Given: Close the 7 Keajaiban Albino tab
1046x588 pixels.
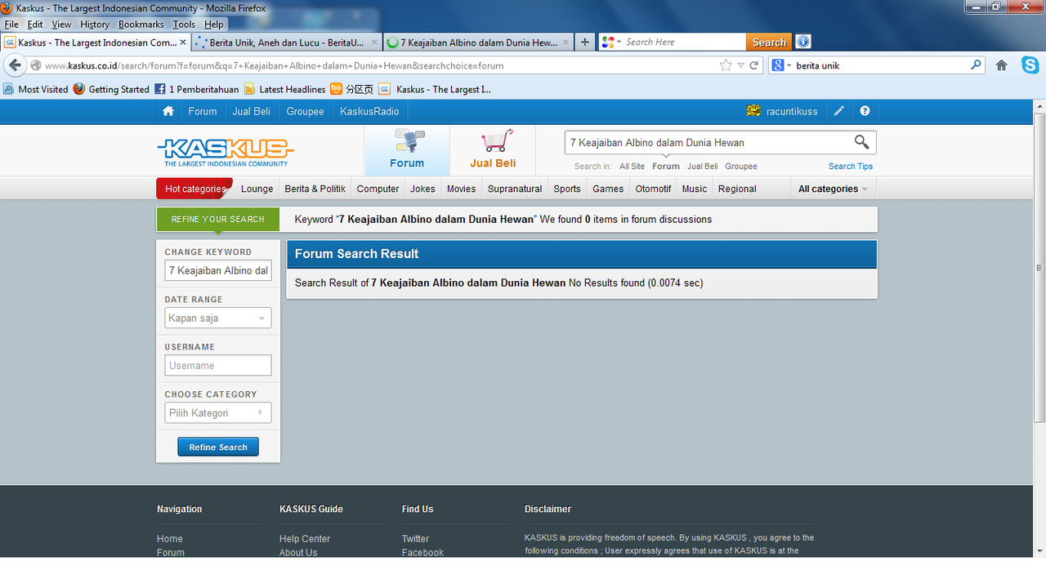Looking at the screenshot, I should click(x=565, y=42).
